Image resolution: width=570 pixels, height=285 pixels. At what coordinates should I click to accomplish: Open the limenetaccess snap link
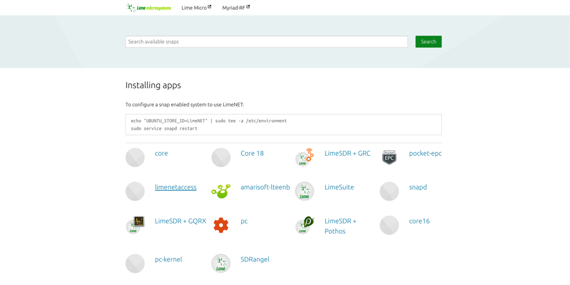175,187
